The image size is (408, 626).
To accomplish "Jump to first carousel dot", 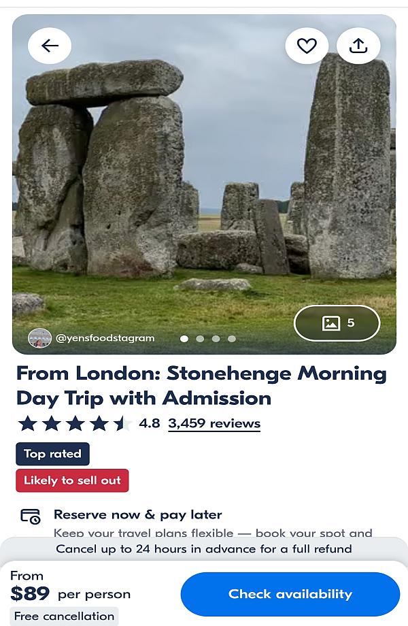I will (x=184, y=338).
